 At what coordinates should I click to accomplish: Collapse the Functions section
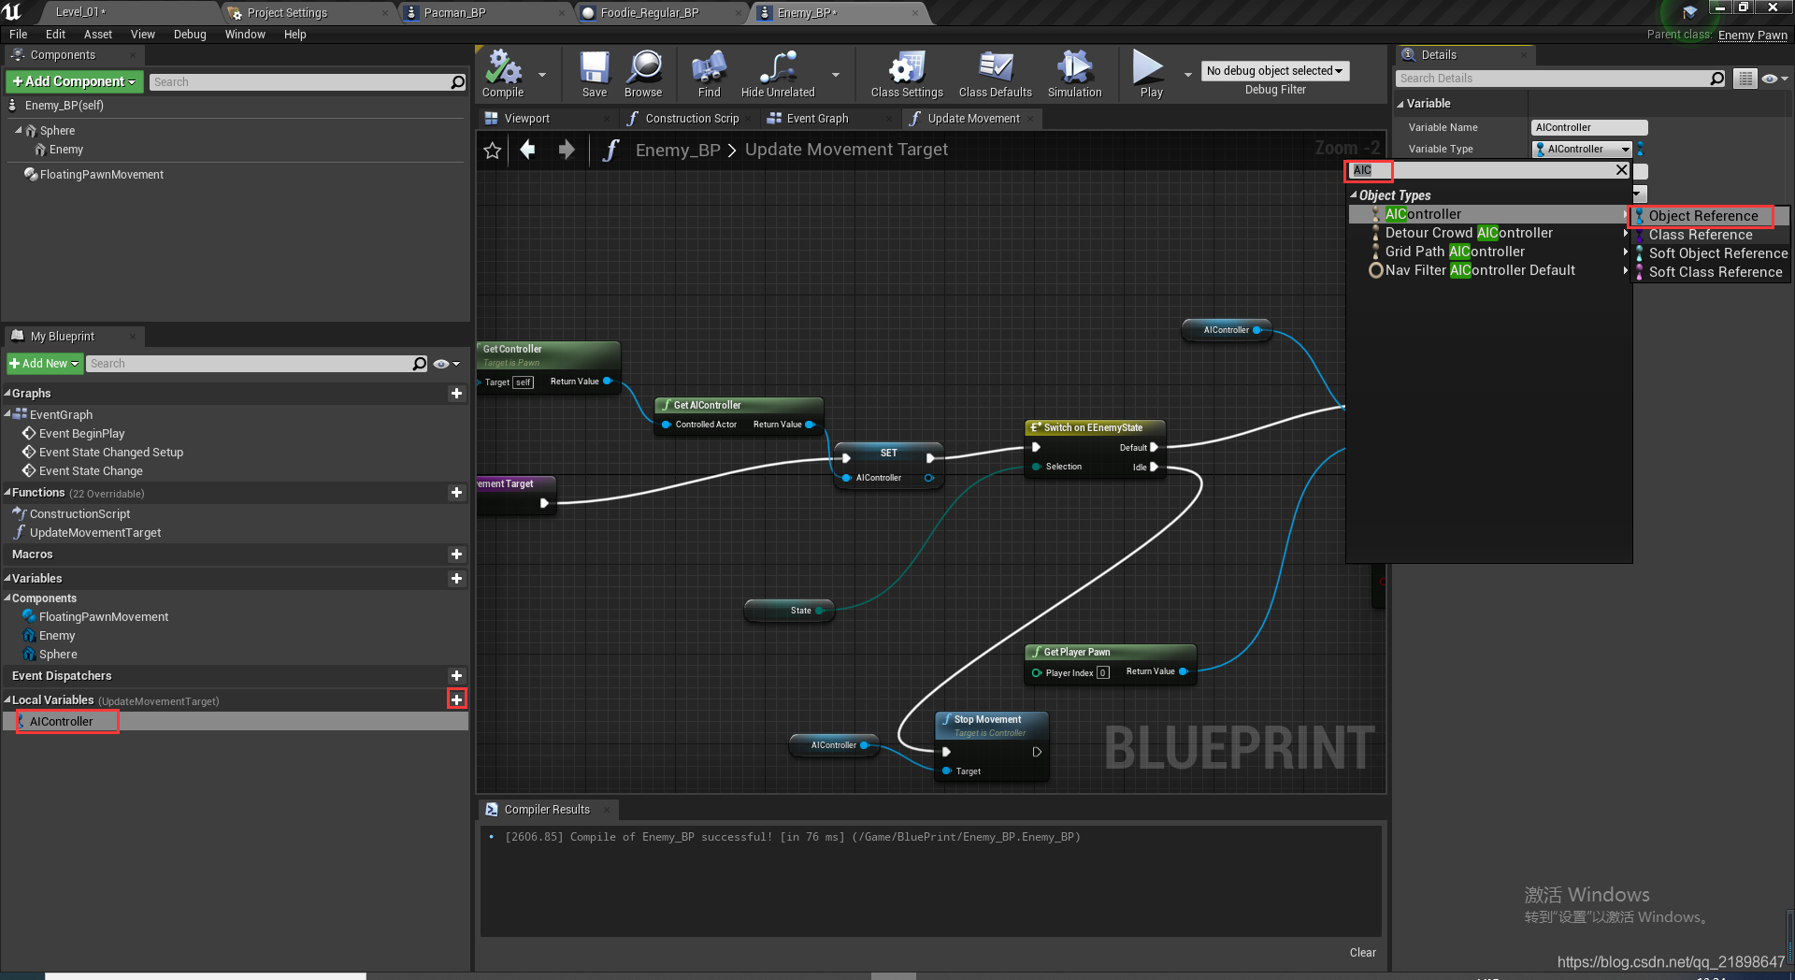point(7,493)
